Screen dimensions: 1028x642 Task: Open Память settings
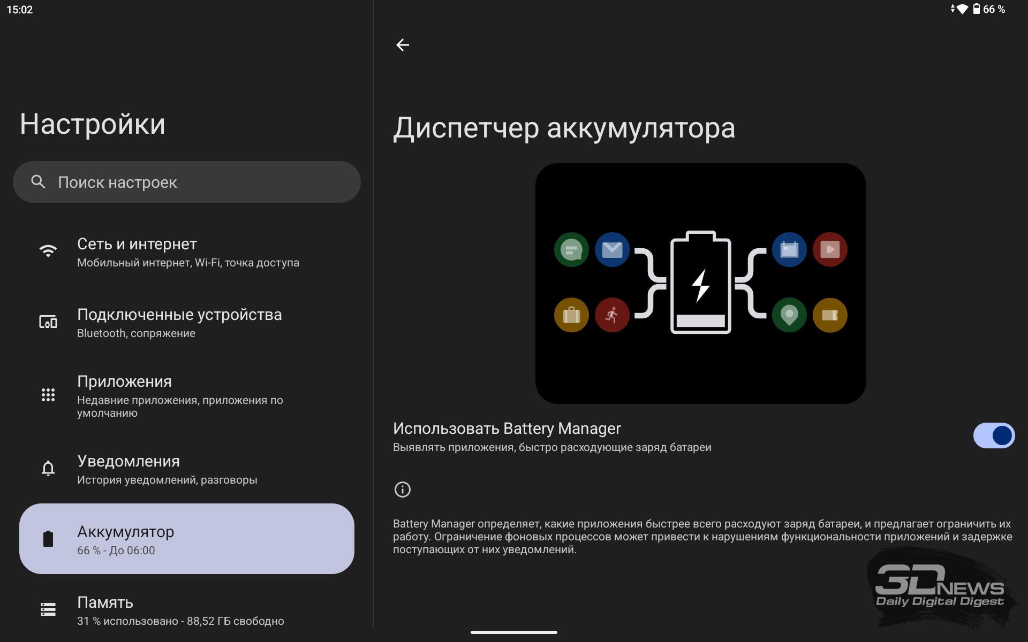(x=186, y=610)
